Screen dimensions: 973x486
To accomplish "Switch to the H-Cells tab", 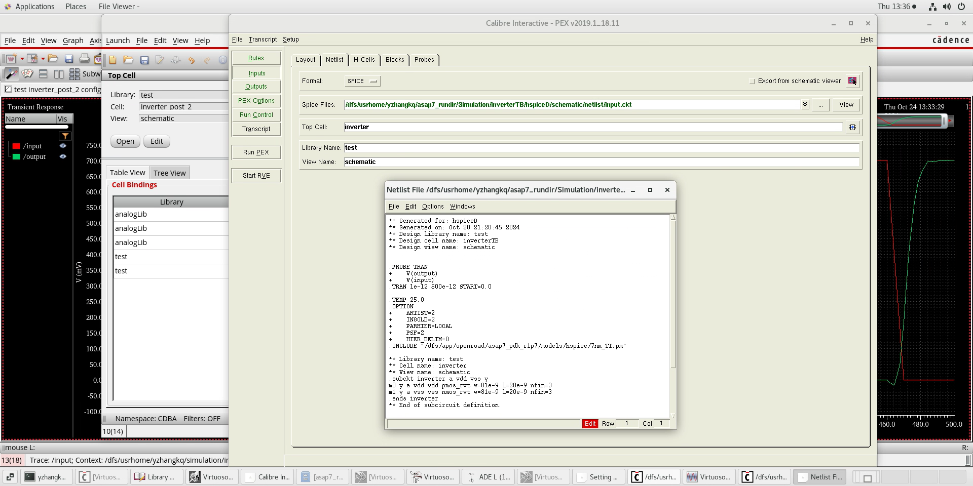I will (364, 59).
